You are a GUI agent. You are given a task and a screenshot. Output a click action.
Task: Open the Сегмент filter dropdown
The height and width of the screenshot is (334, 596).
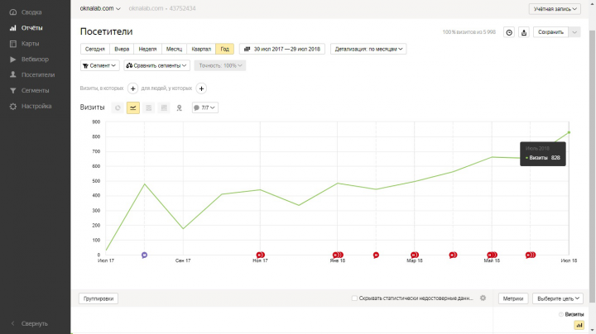pos(99,65)
